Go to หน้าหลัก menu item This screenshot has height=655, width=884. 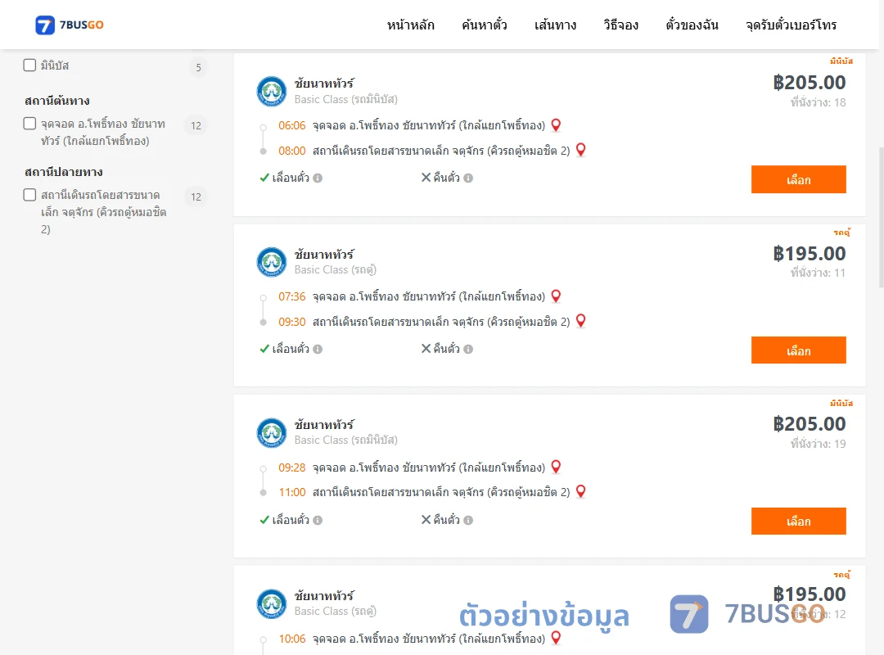pos(410,25)
